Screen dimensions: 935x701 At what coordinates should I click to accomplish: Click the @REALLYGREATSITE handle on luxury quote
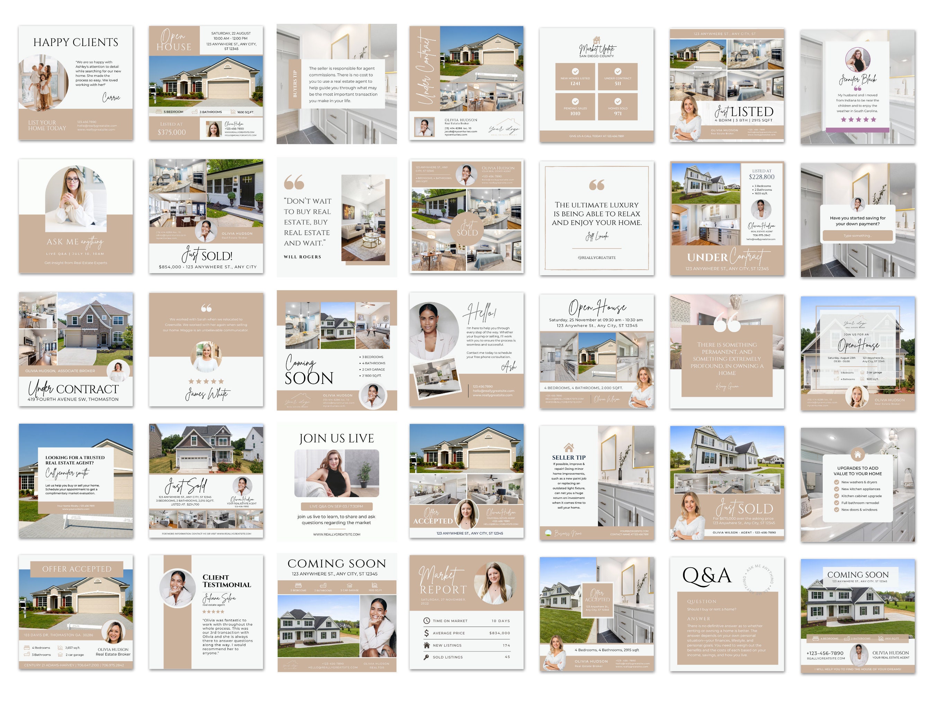[x=596, y=258]
